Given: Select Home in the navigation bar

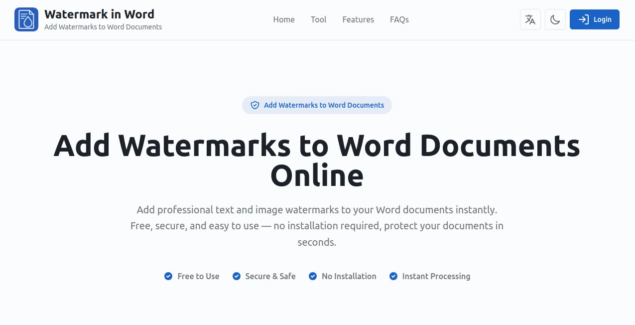Looking at the screenshot, I should click(x=283, y=19).
